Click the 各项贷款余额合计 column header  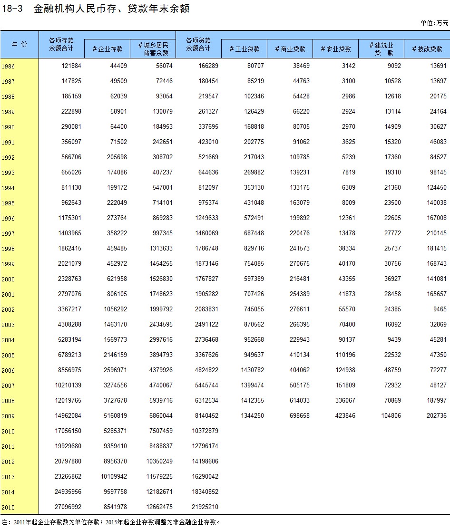[x=198, y=44]
